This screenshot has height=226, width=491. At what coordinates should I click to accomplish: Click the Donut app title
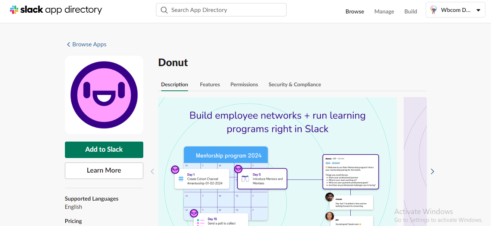pyautogui.click(x=173, y=62)
